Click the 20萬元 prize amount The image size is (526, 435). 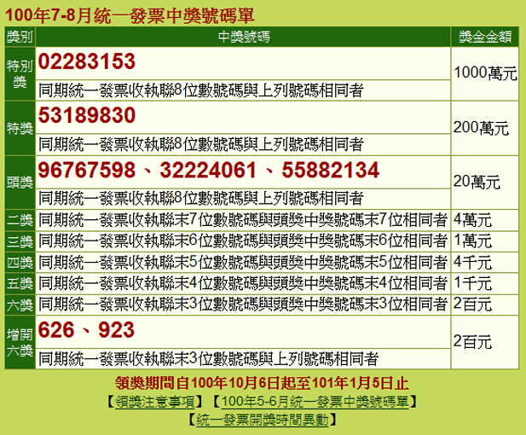click(477, 182)
